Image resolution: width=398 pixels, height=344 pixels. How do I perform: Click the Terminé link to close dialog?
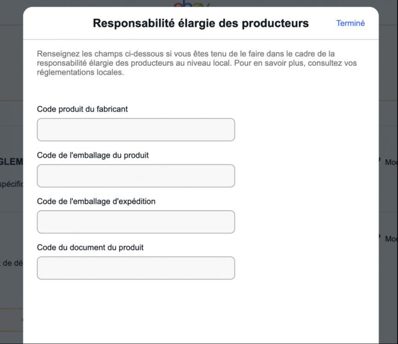pos(350,23)
